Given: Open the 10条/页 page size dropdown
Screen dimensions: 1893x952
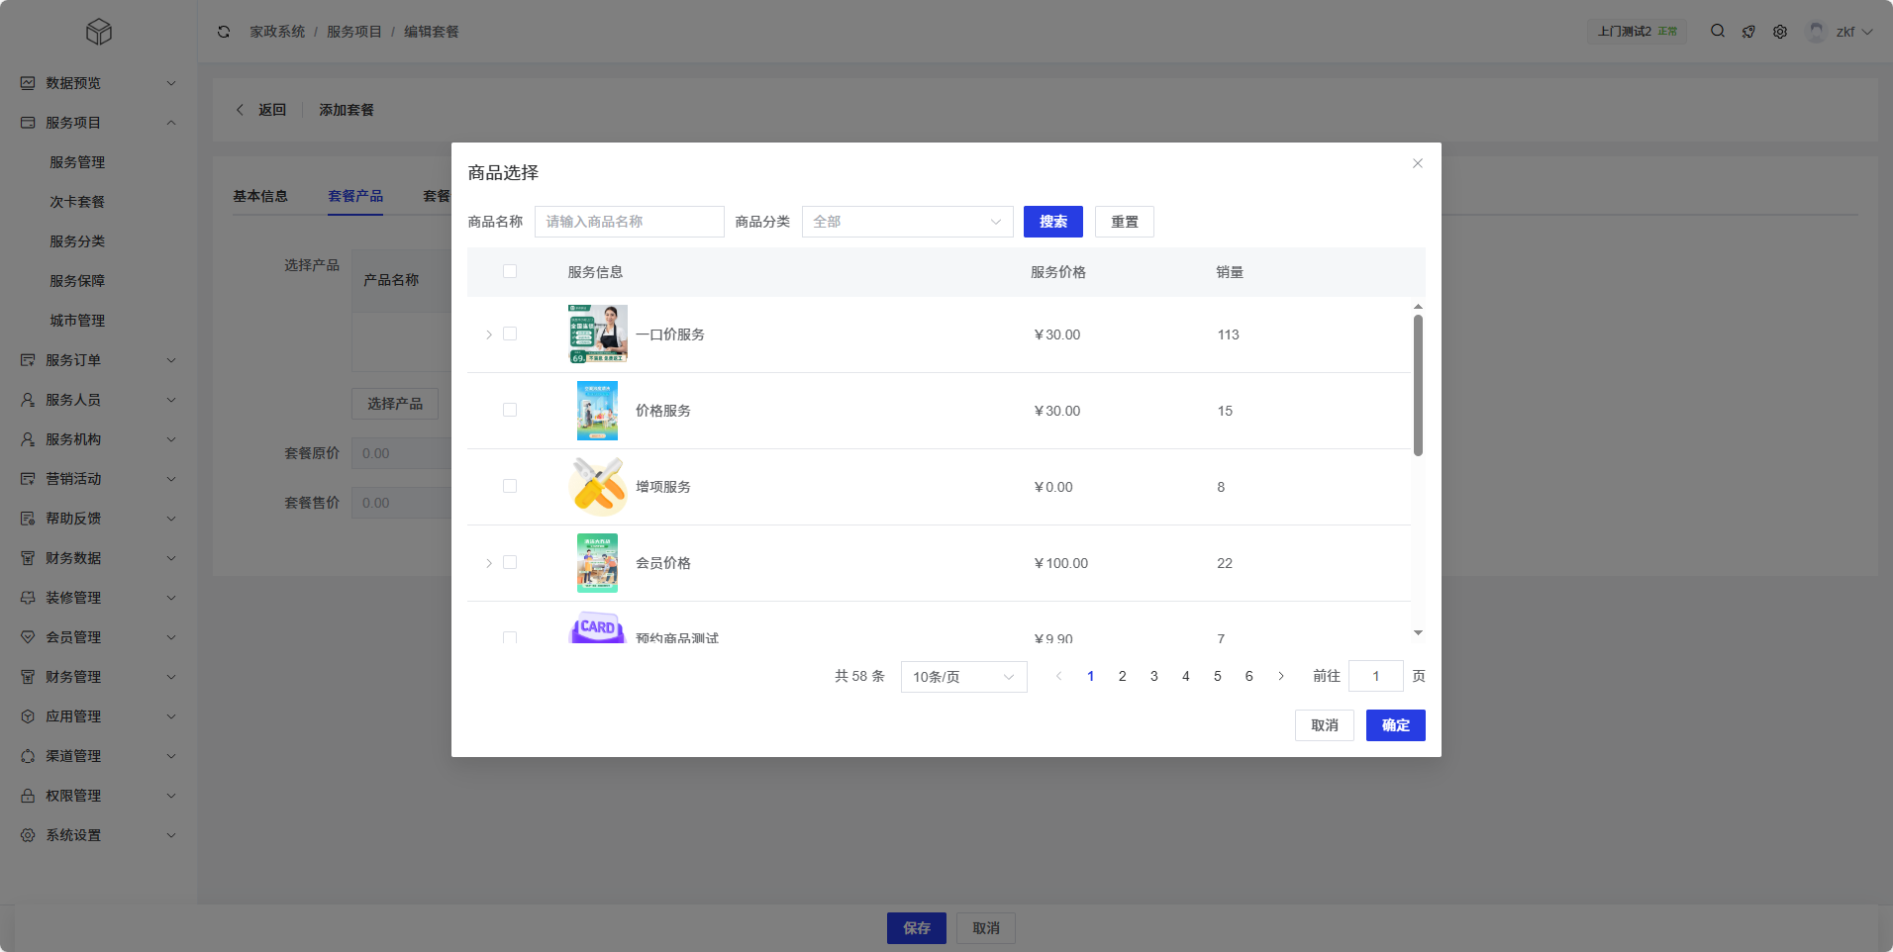Looking at the screenshot, I should click(963, 677).
